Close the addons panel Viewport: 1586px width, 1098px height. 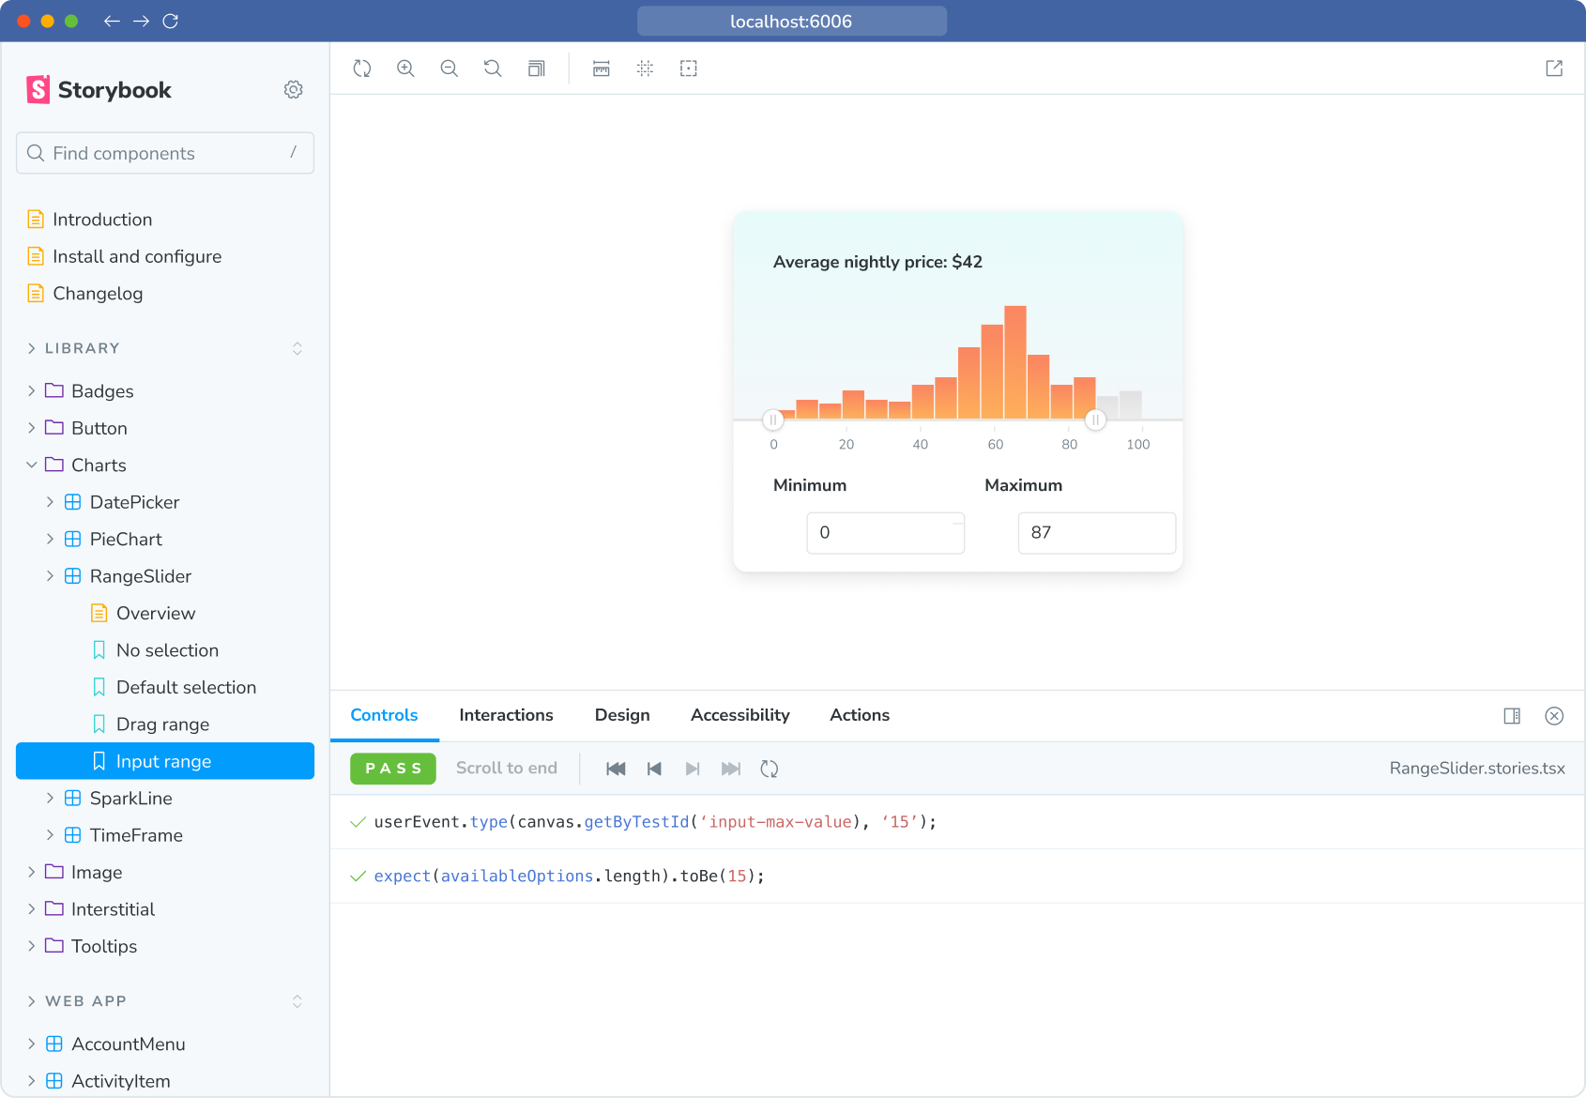1554,716
